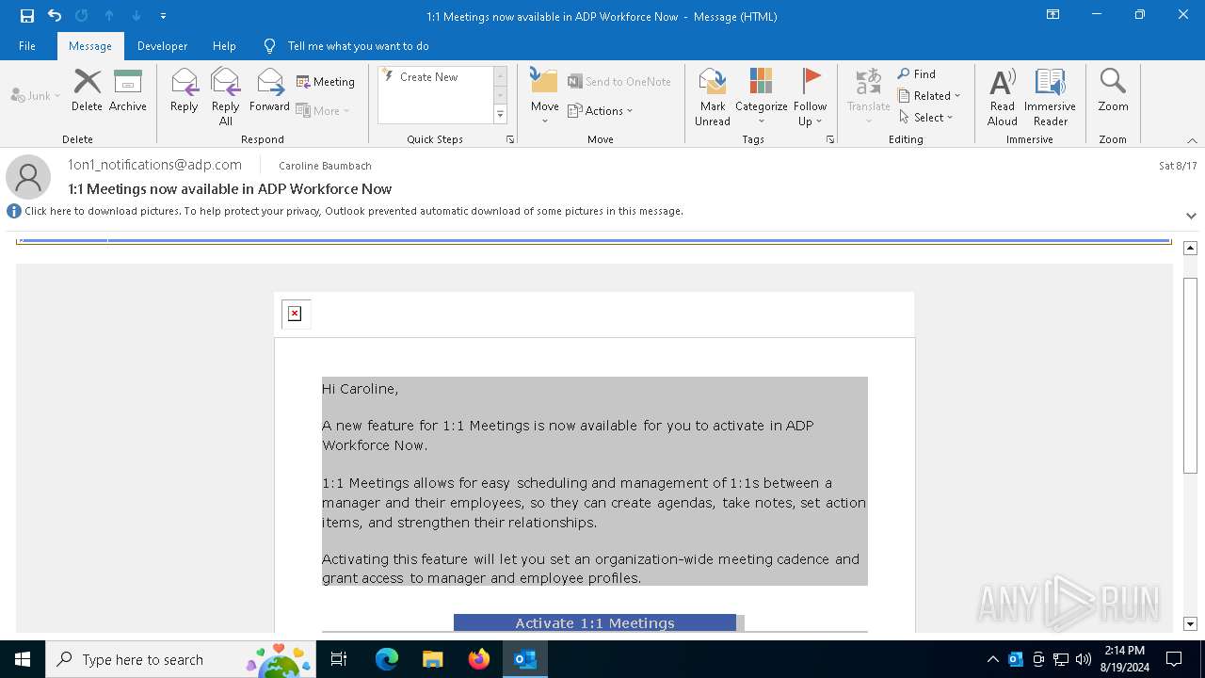Open the Select dropdown
The height and width of the screenshot is (678, 1205).
(x=926, y=118)
